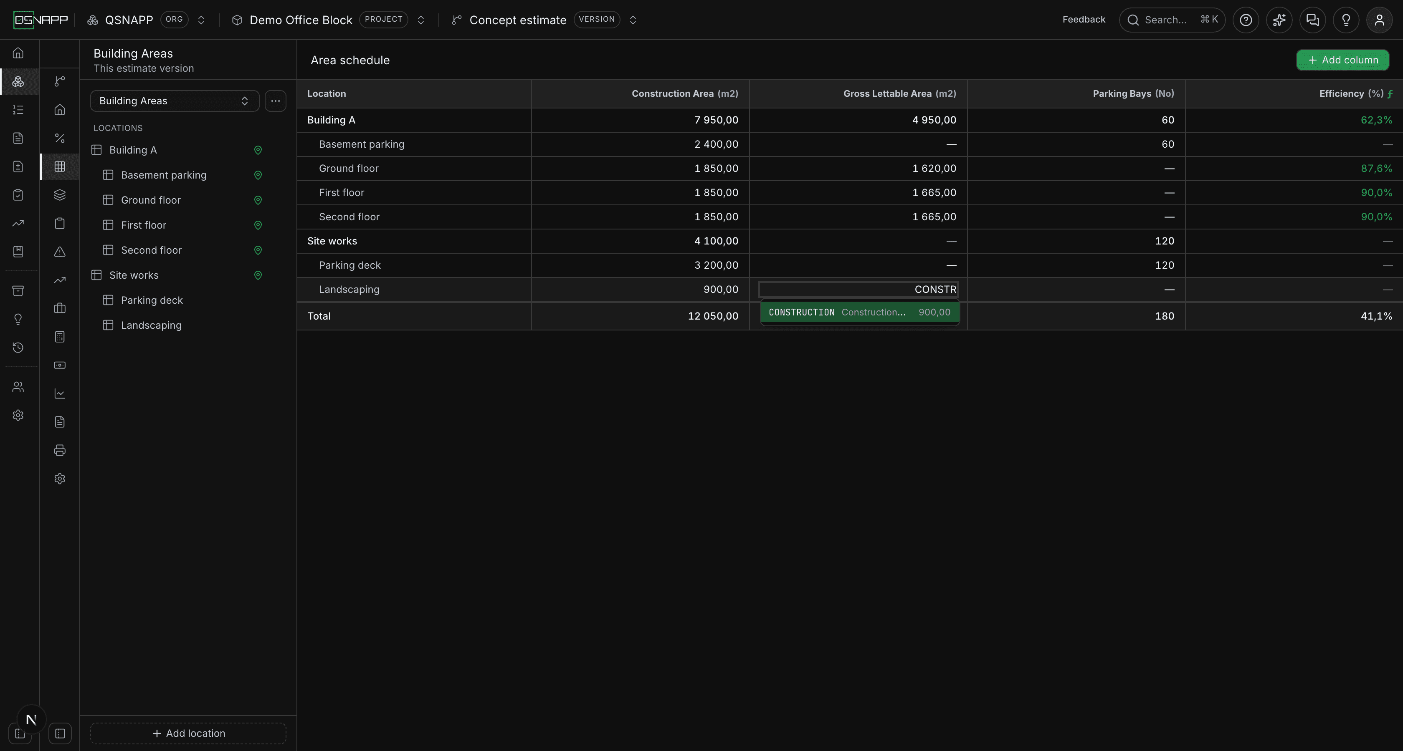Click the Landscaping Gross Lettable Area input
Screen dimensions: 1403x751
tap(859, 290)
